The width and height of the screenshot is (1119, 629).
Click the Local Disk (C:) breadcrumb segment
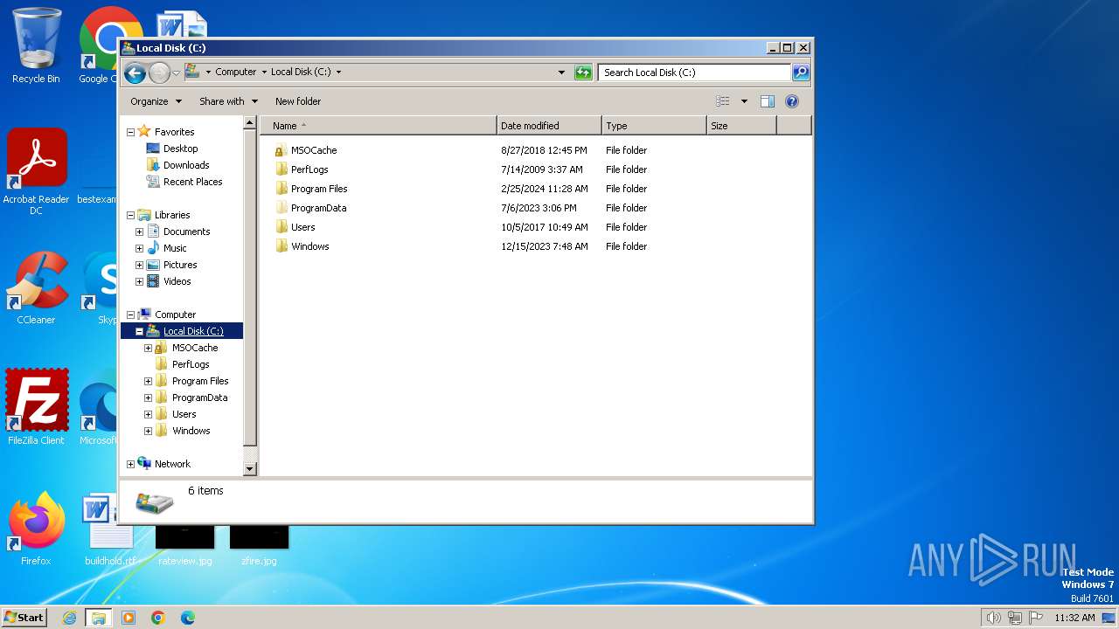(301, 73)
